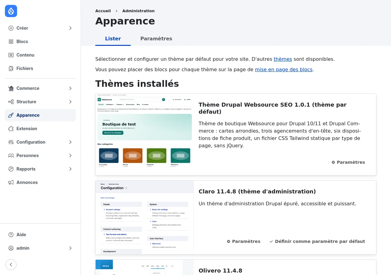The width and height of the screenshot is (391, 275).
Task: Click the Créer plus icon
Action: coord(11,28)
